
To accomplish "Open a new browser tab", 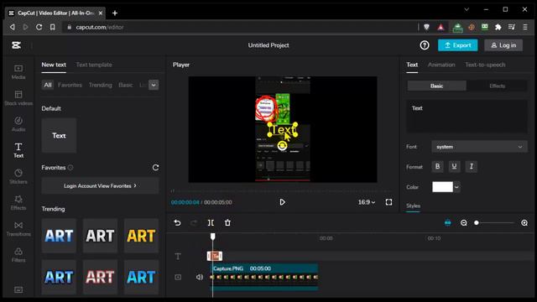I will [115, 13].
